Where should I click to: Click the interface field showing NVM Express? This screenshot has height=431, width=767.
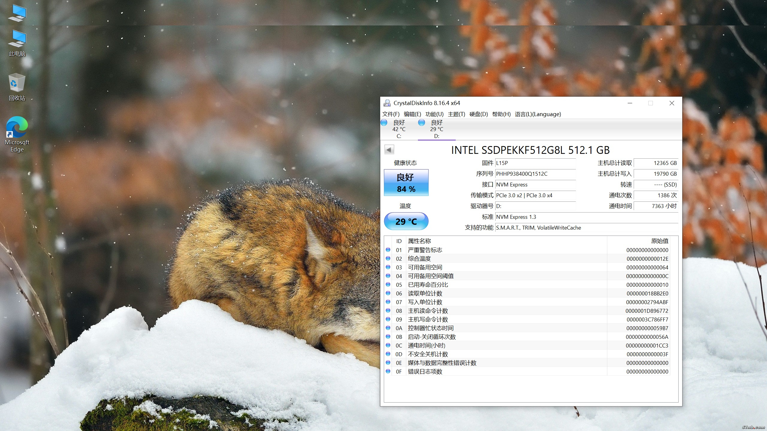click(x=535, y=184)
